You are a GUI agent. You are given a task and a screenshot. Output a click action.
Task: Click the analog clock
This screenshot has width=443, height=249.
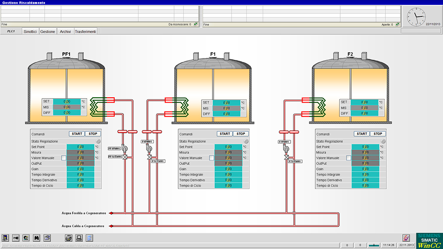416,17
